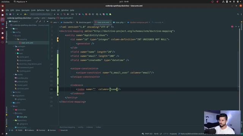The height and width of the screenshot is (136, 243).
Task: Click the SonarLint tool window button
Action: coord(63,130)
